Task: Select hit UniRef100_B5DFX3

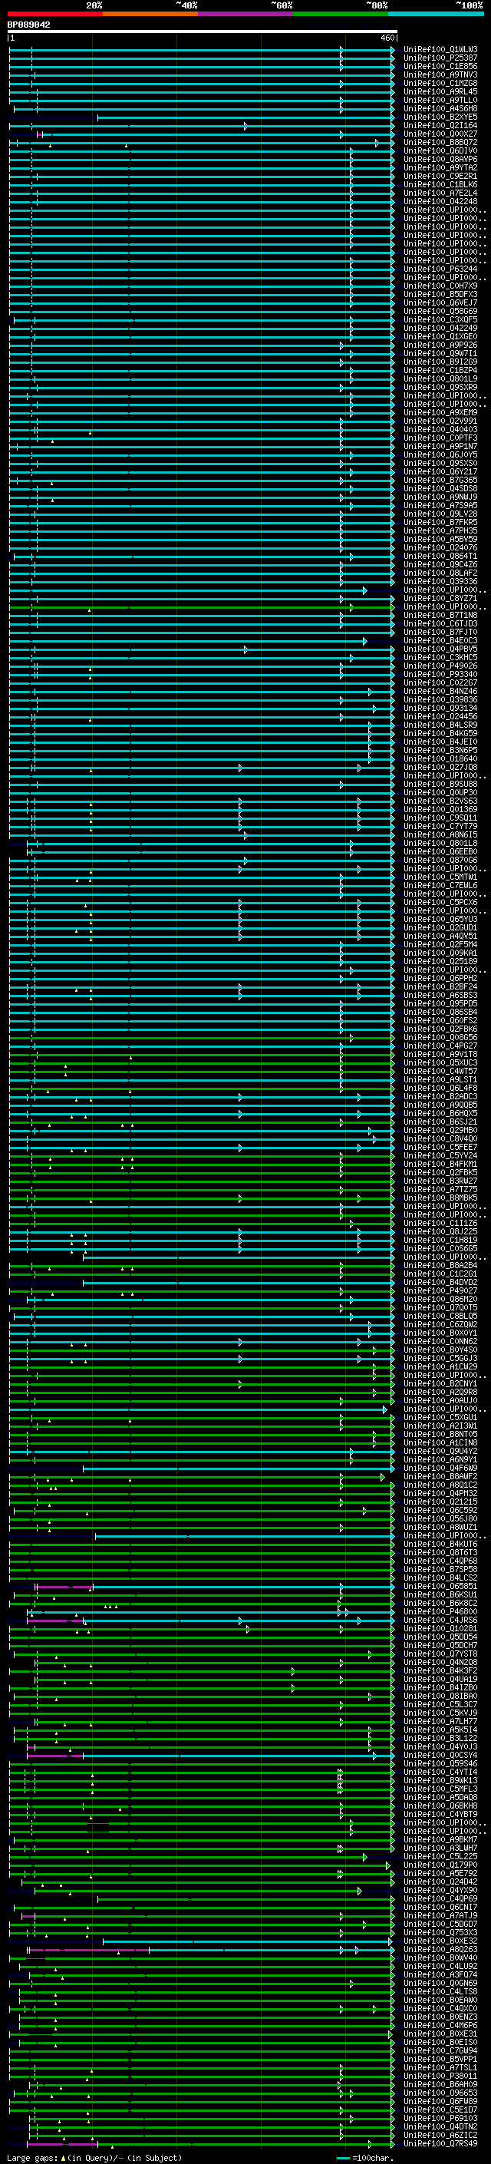Action: tap(440, 295)
